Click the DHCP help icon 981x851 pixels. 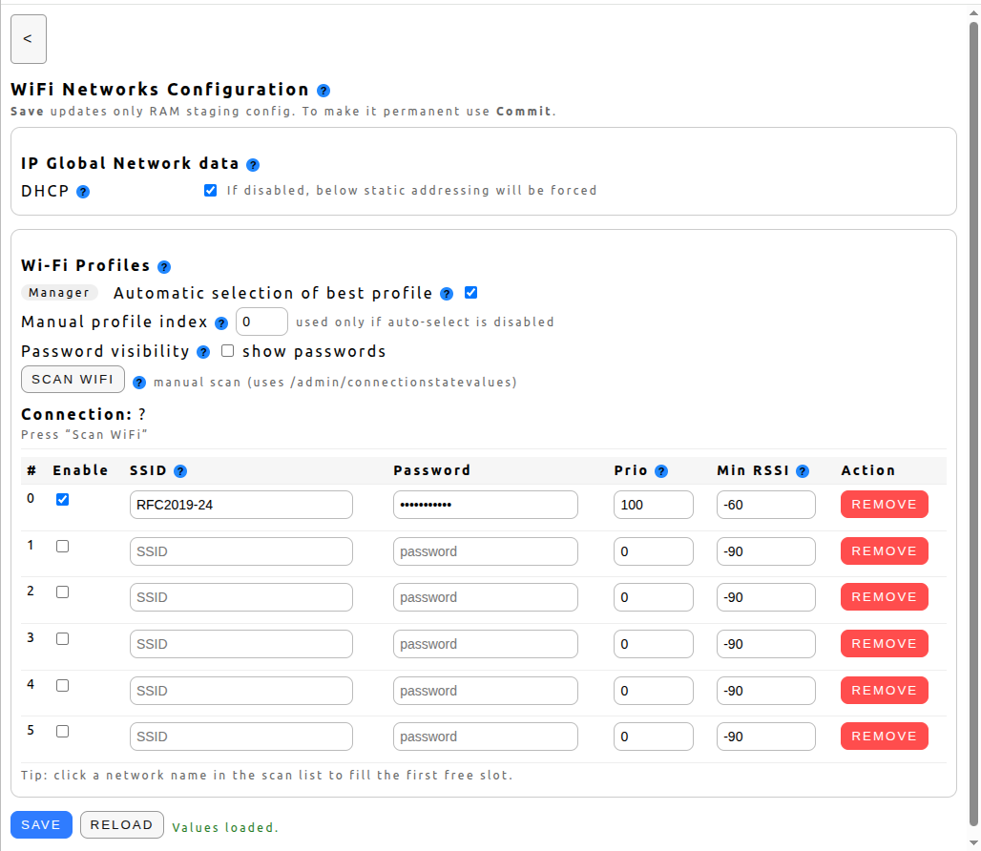pyautogui.click(x=83, y=192)
